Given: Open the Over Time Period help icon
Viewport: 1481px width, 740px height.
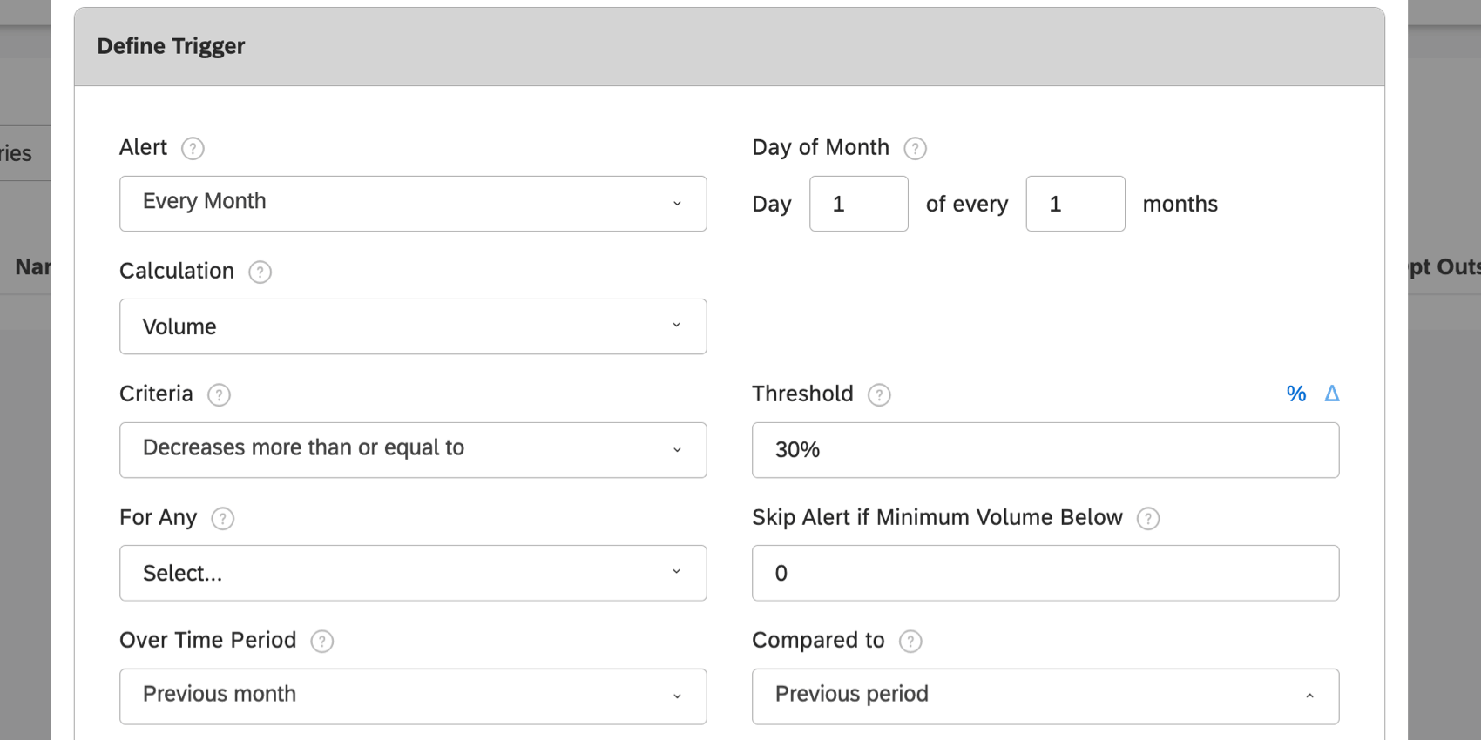Looking at the screenshot, I should coord(322,642).
